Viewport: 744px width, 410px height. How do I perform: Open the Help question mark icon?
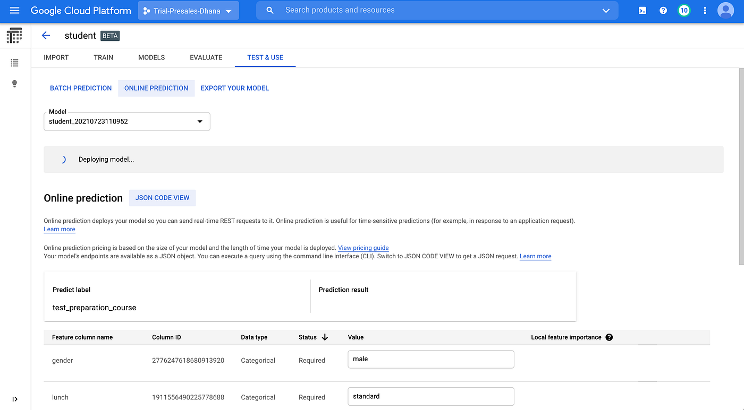(663, 10)
